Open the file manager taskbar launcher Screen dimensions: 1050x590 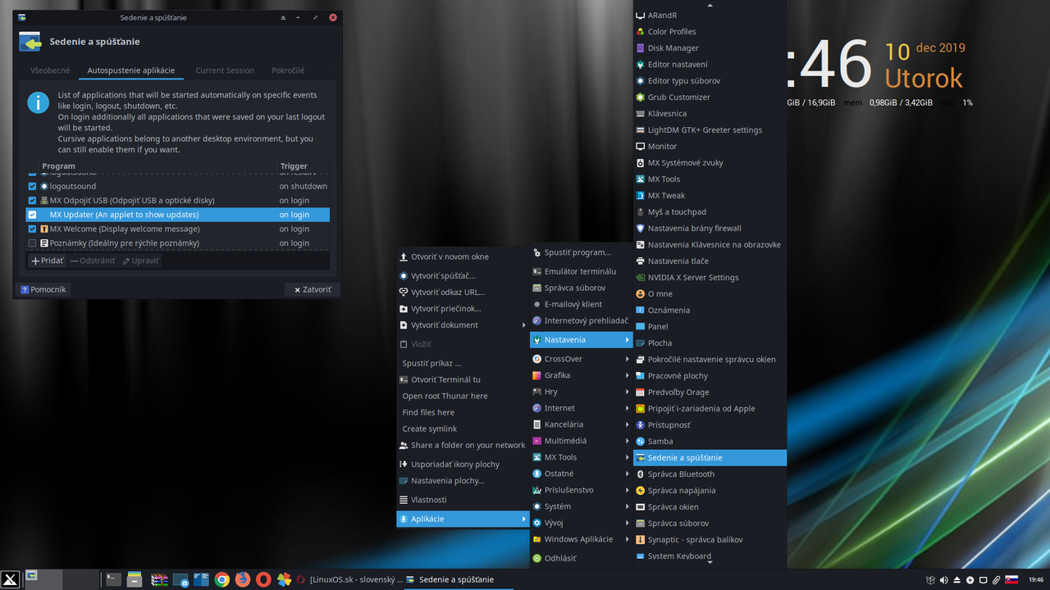[135, 579]
